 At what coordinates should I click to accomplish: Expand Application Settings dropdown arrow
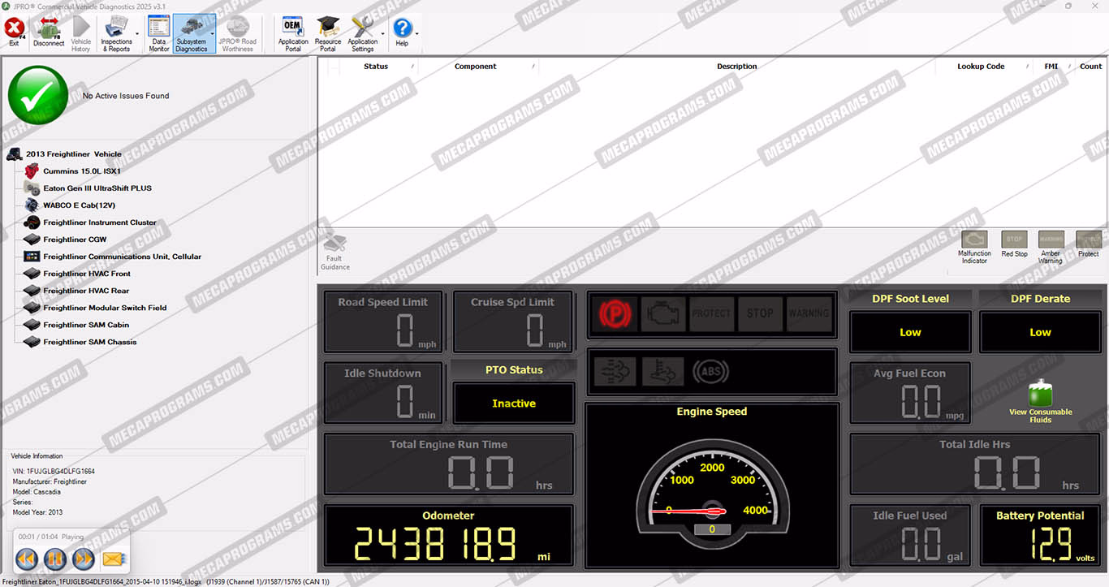coord(382,34)
